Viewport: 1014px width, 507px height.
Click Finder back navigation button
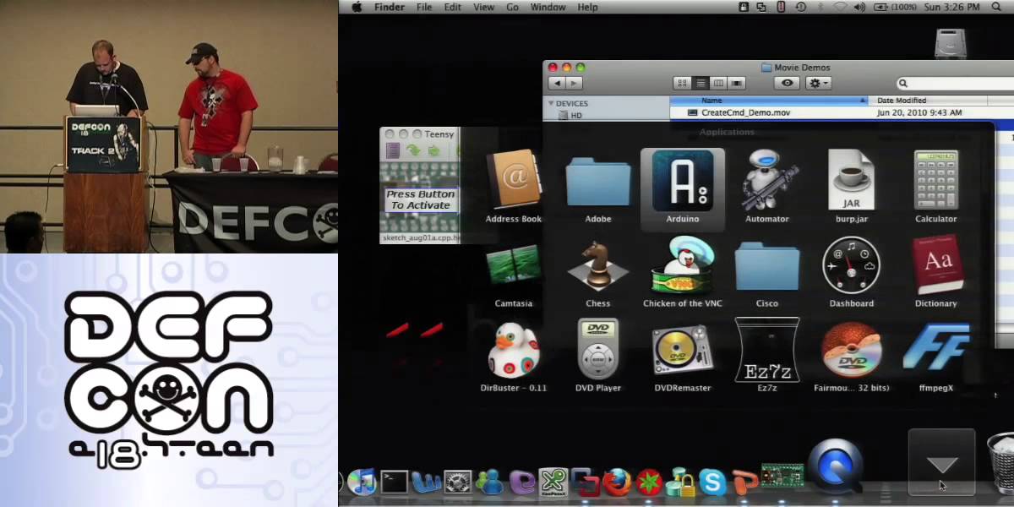(x=556, y=83)
